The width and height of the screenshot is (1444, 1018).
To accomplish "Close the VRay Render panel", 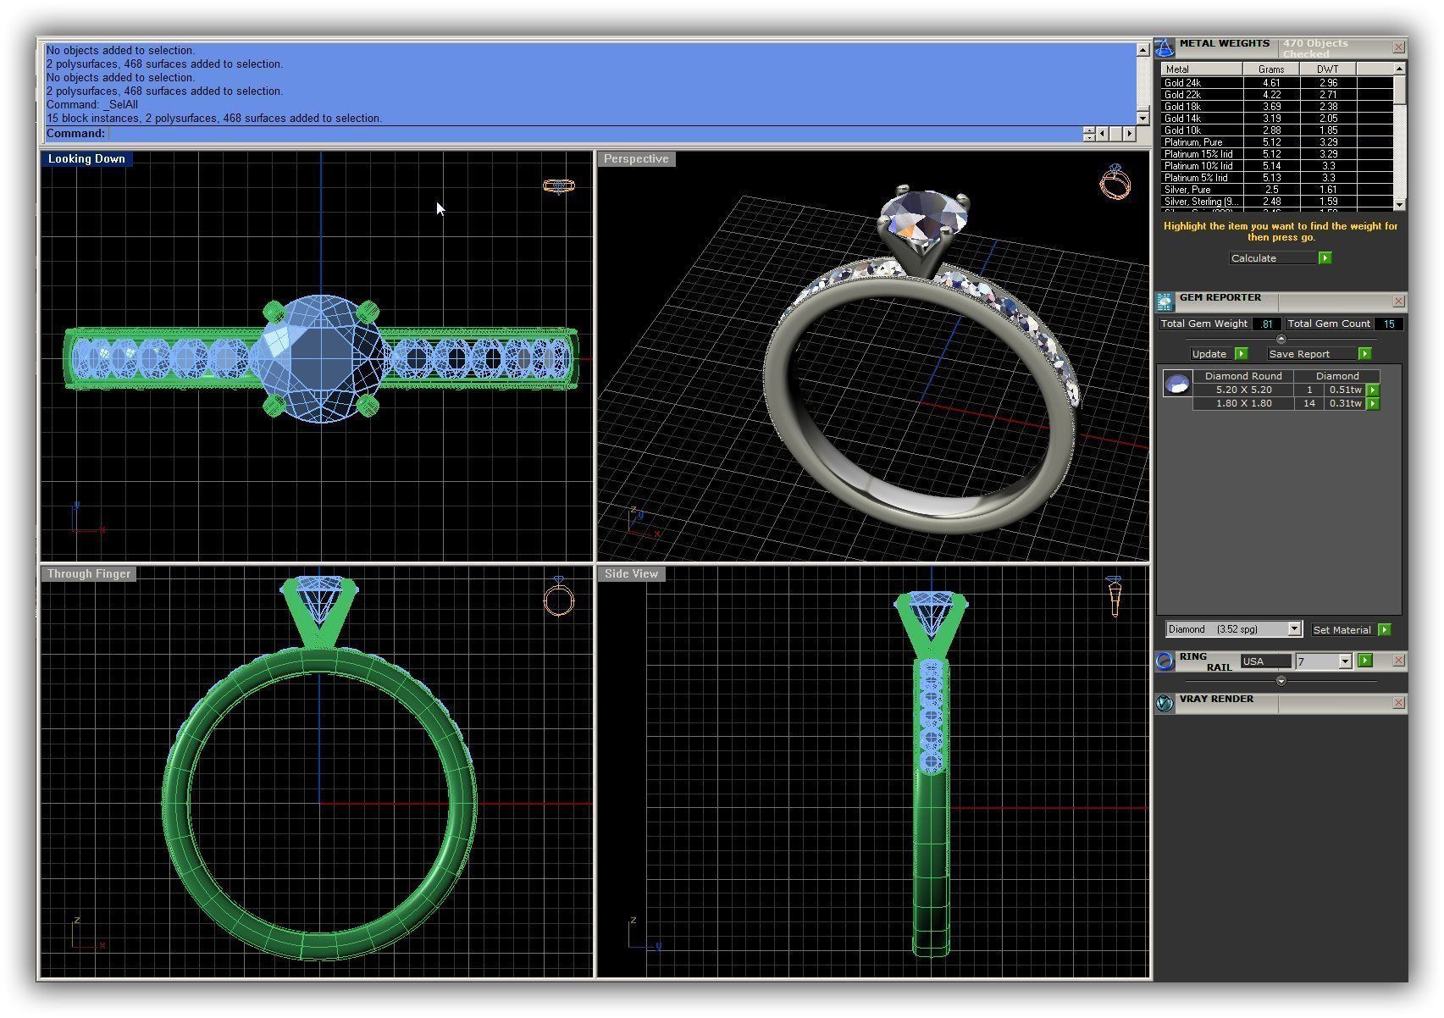I will point(1398,703).
